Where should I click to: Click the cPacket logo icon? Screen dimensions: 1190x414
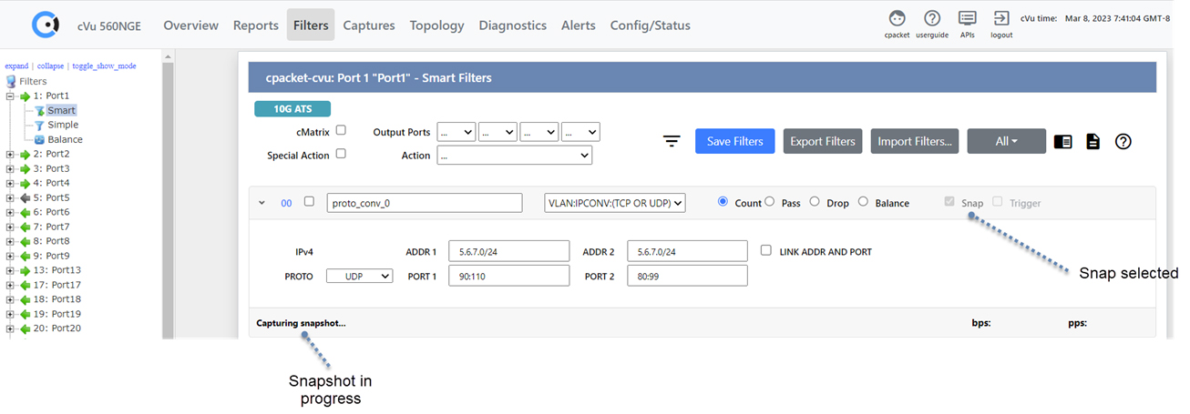[x=45, y=25]
